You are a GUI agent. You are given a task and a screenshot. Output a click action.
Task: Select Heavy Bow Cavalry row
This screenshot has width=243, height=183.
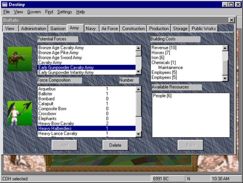point(87,124)
